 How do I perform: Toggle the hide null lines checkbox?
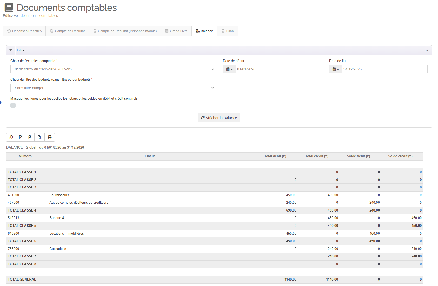click(x=13, y=105)
